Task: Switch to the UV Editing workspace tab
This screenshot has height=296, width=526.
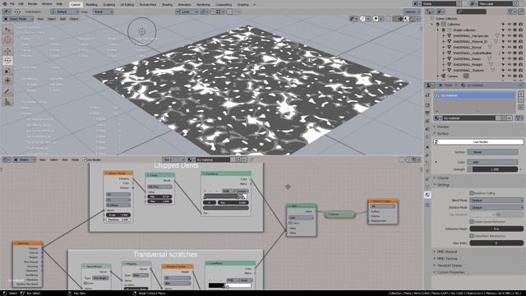Action: click(x=127, y=4)
